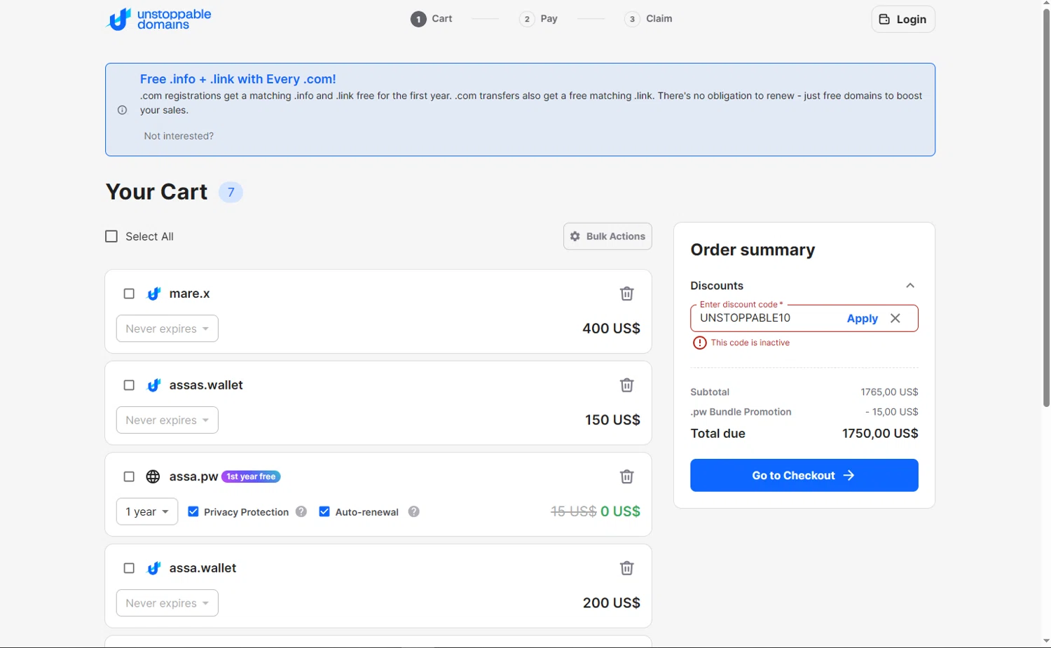
Task: Click the mare.x domain name
Action: click(190, 294)
